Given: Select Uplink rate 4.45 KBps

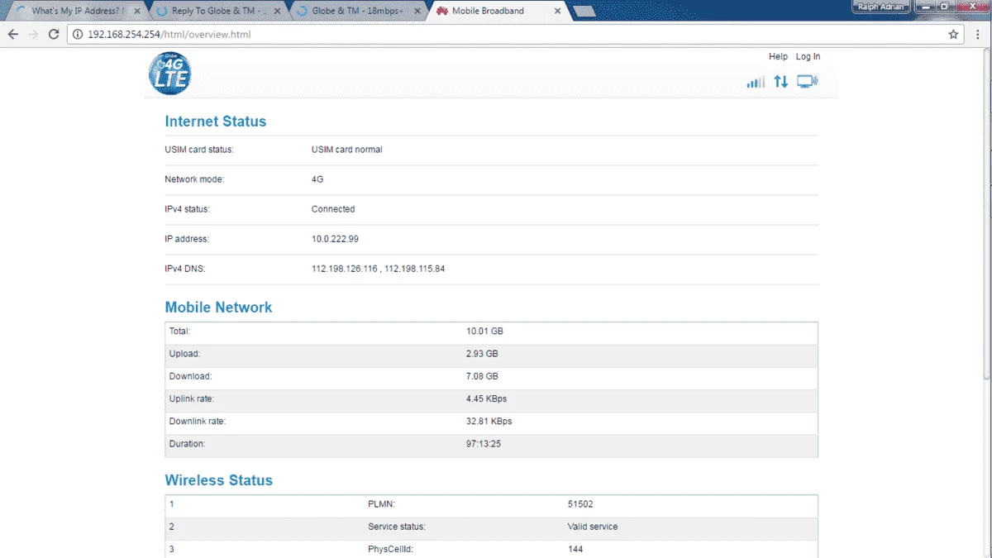Looking at the screenshot, I should (x=487, y=399).
